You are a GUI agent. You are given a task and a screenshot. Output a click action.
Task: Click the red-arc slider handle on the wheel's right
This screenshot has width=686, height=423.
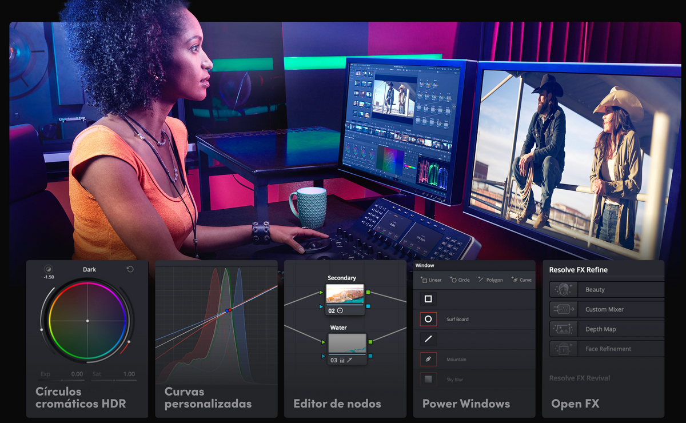coord(129,342)
